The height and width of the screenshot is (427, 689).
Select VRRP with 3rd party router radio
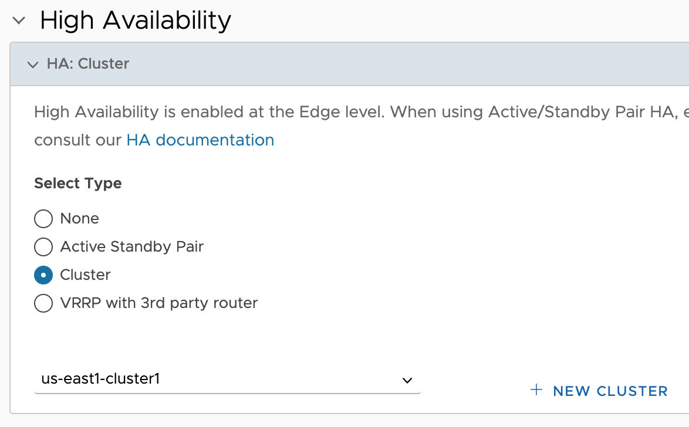43,303
